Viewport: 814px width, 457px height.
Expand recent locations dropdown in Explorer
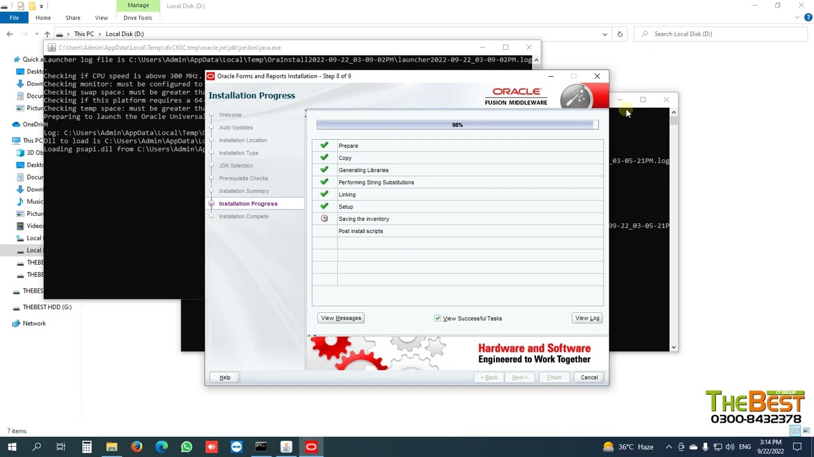pos(36,34)
